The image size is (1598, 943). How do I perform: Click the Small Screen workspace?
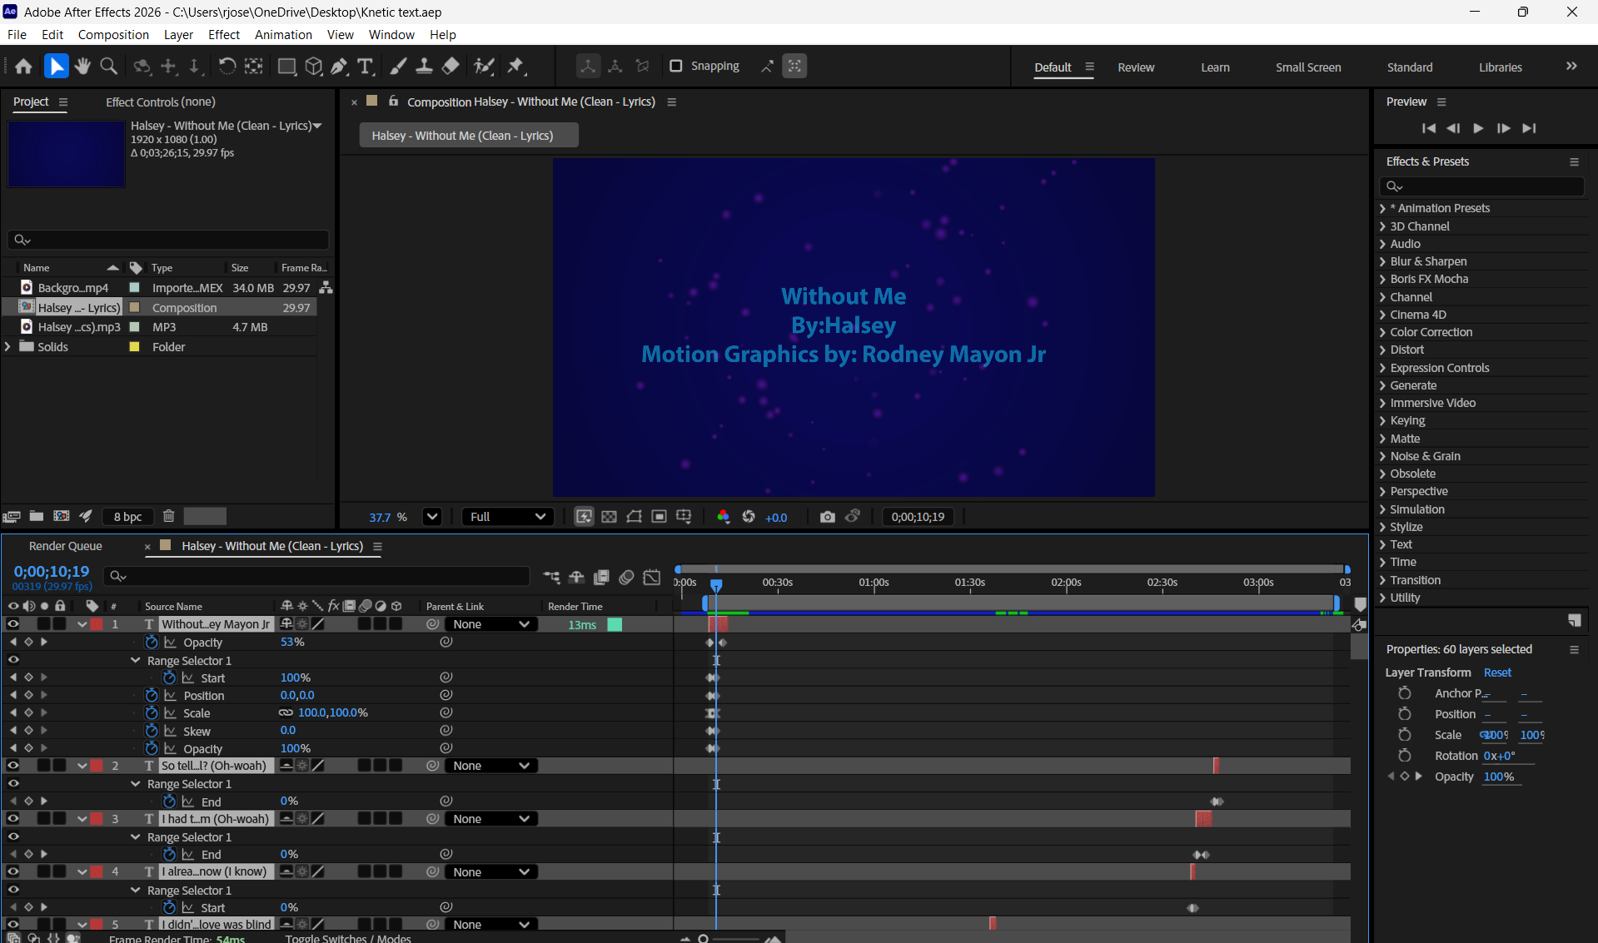(x=1308, y=67)
